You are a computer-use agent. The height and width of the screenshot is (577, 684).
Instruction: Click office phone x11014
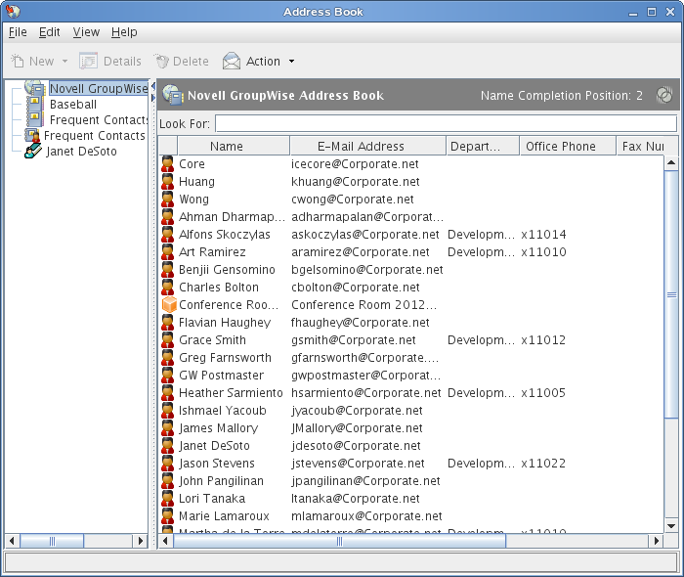(x=543, y=234)
